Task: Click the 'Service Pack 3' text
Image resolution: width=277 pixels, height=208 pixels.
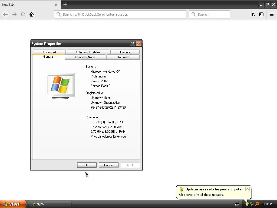Action: [x=101, y=86]
